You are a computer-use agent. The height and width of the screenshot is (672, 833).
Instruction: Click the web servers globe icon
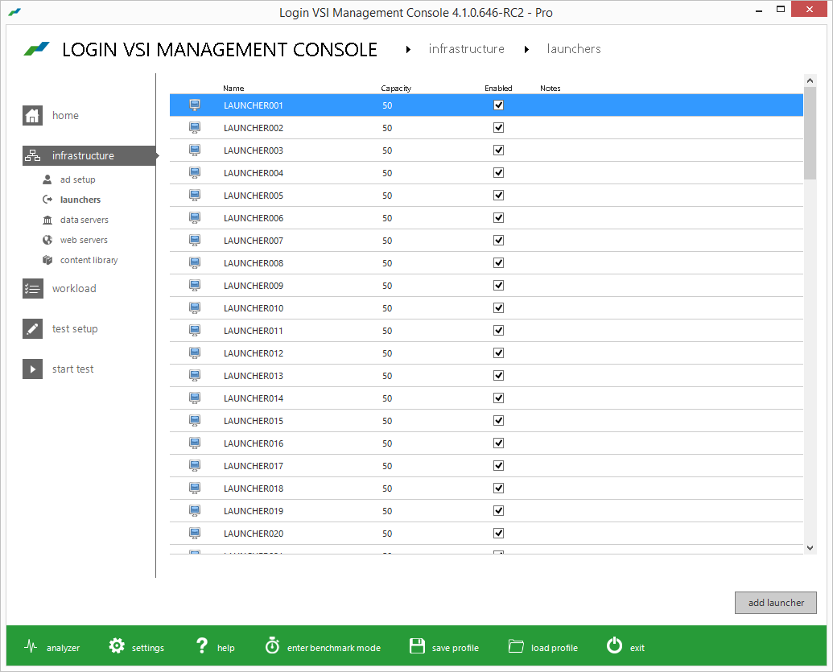(47, 240)
